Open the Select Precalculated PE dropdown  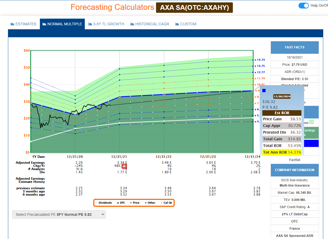pyautogui.click(x=59, y=215)
